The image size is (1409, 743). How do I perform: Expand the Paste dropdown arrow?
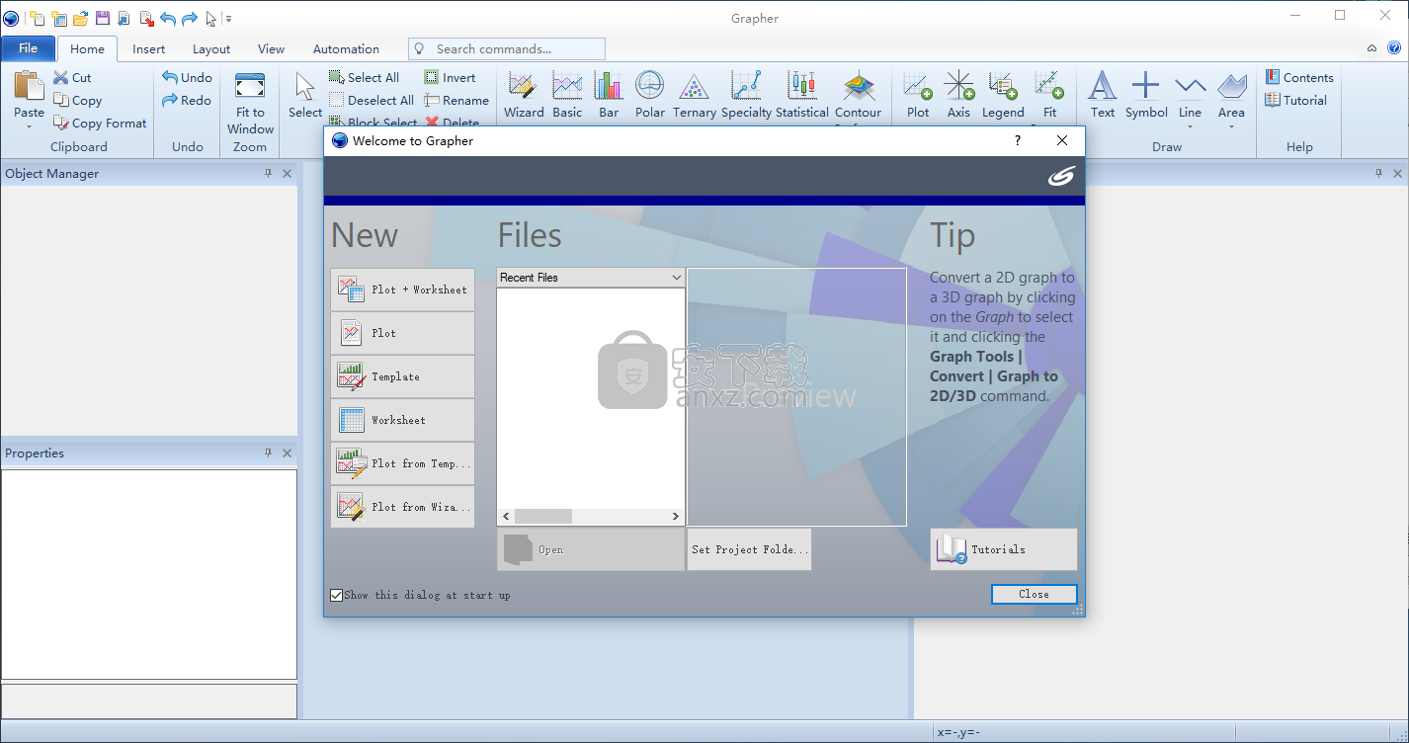coord(29,126)
